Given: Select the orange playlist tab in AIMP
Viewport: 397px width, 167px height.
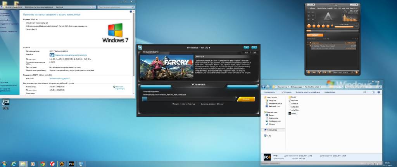Looking at the screenshot, I should 315,35.
